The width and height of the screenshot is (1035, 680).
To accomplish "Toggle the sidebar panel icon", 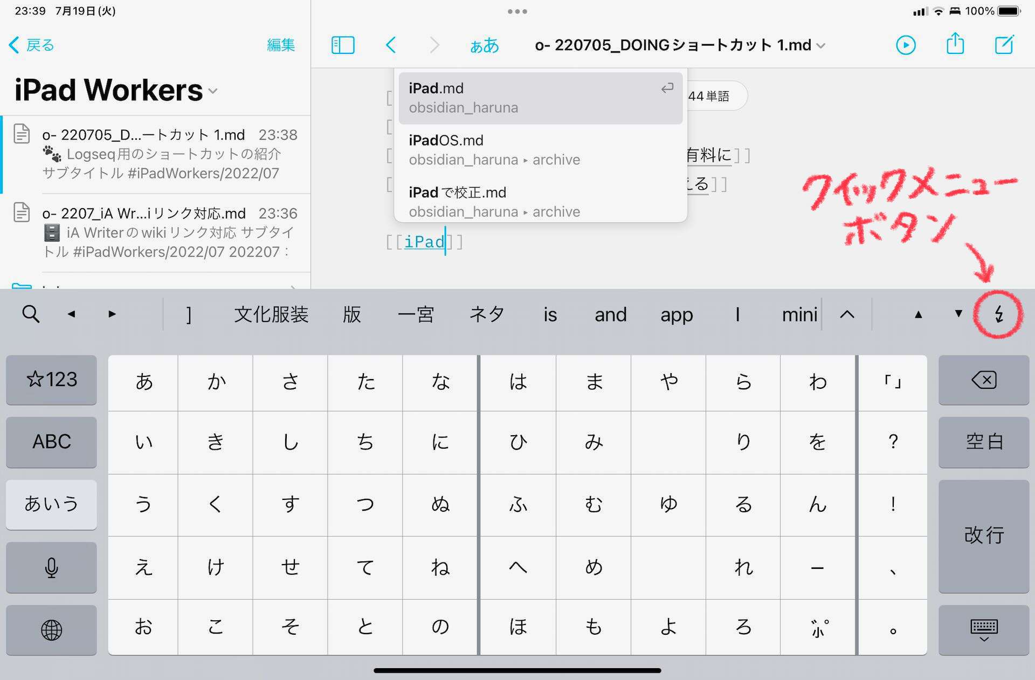I will 343,45.
